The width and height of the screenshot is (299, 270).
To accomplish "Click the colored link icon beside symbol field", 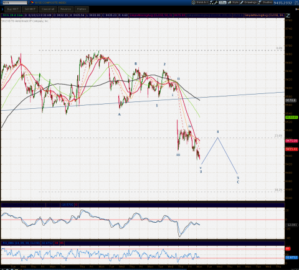I will point(32,2).
